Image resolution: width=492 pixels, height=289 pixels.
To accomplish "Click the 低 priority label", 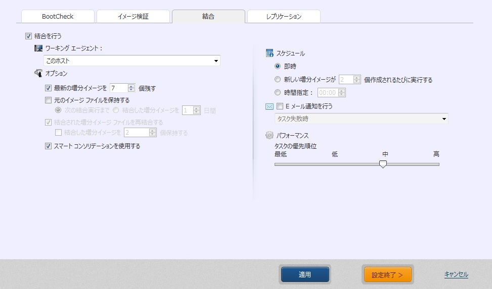I will coord(335,154).
